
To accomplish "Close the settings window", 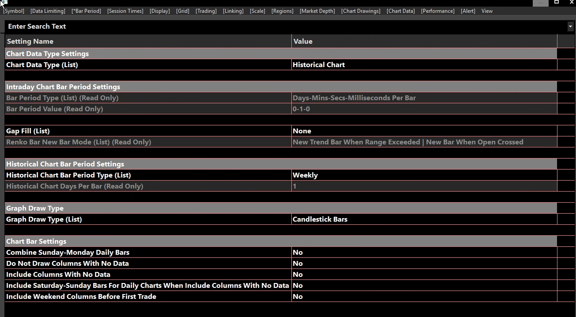I will pyautogui.click(x=572, y=2).
